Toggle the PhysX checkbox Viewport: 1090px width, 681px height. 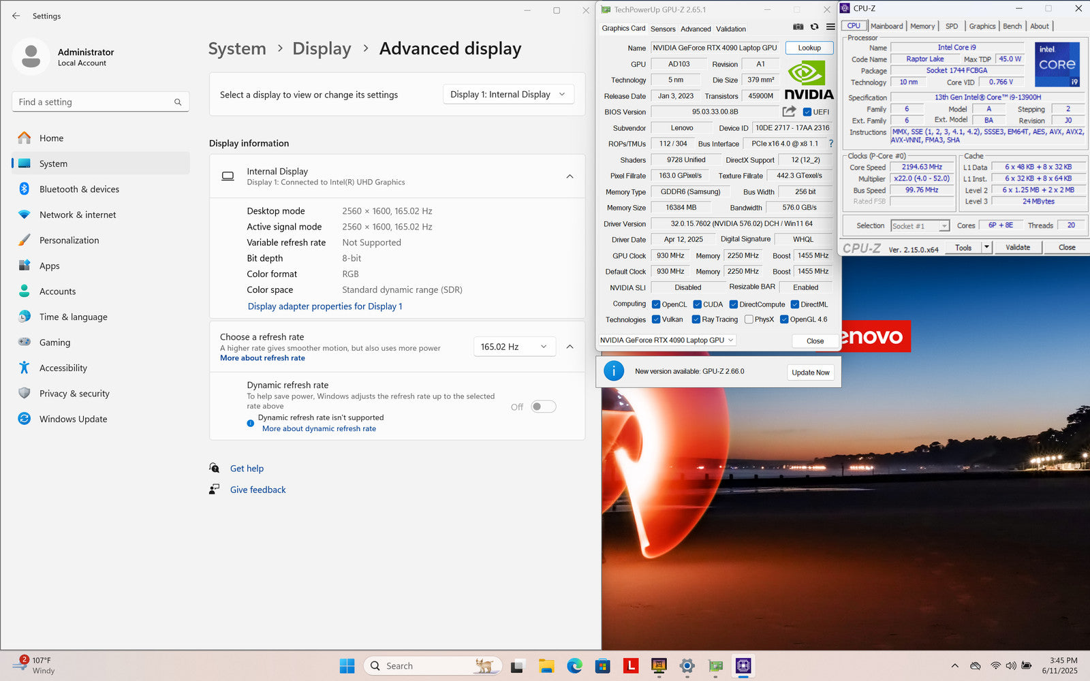(x=749, y=319)
